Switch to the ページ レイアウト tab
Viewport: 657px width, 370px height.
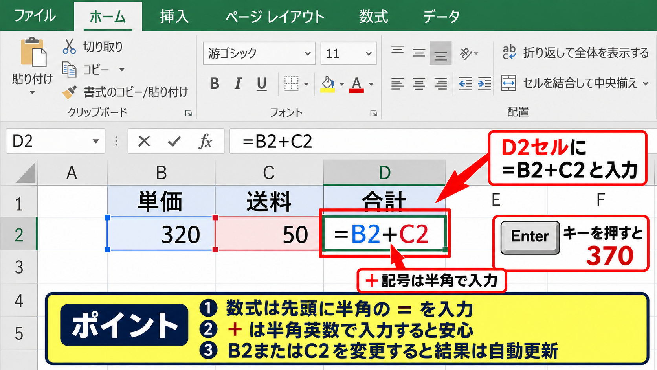point(275,17)
